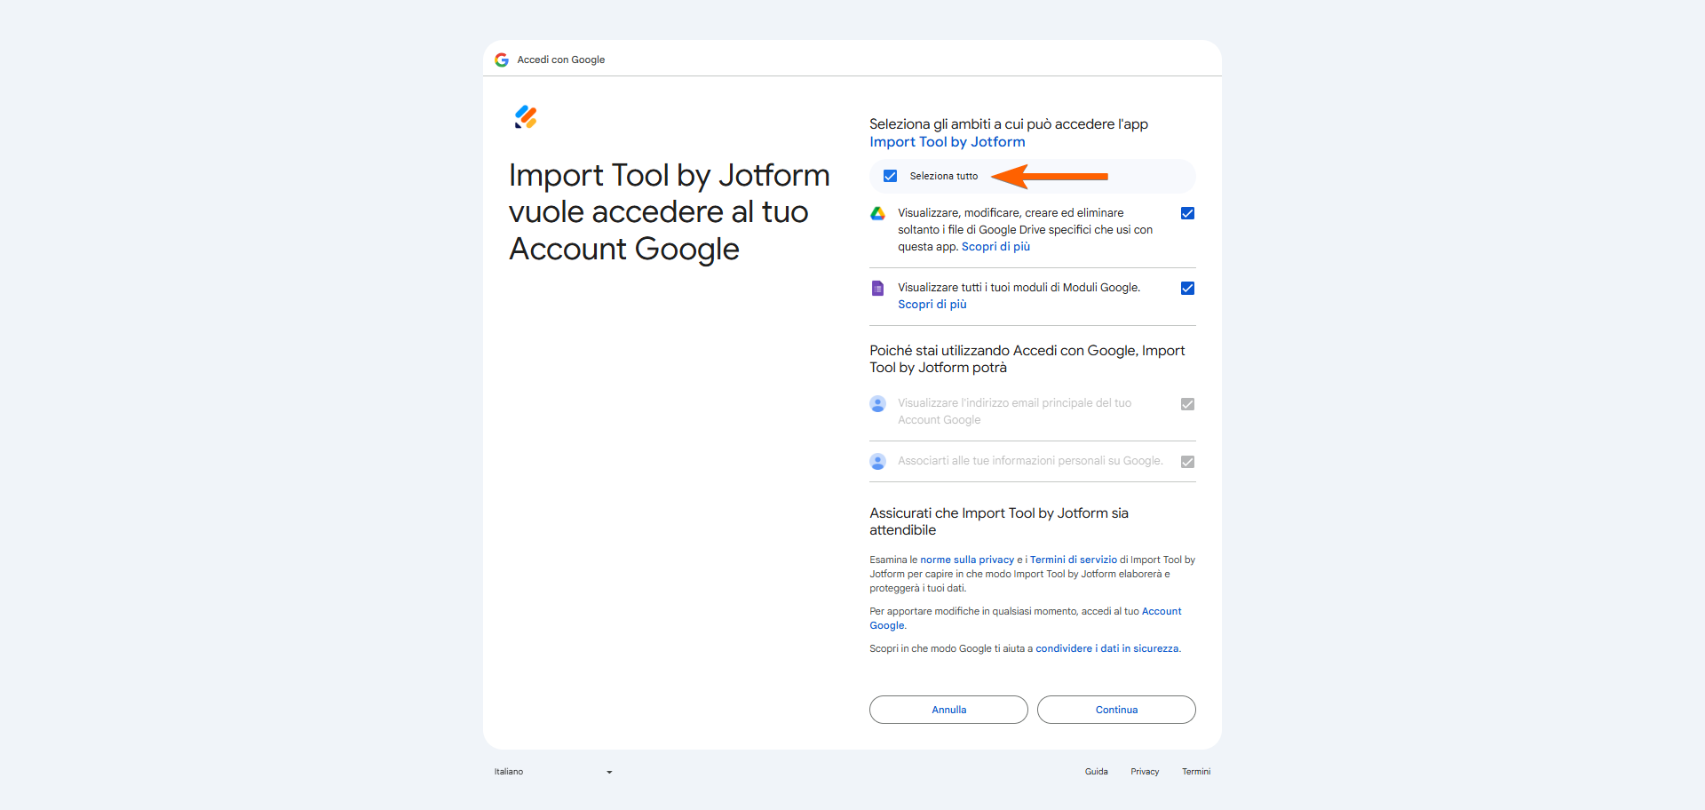Click the profile icon beside the email permission

(877, 404)
